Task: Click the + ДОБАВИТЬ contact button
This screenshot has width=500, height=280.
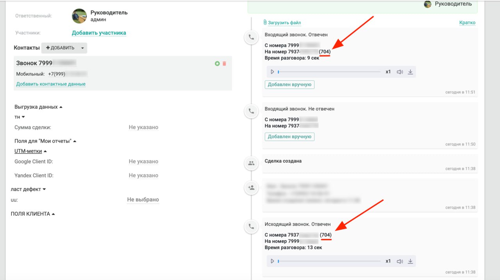Action: [x=60, y=48]
